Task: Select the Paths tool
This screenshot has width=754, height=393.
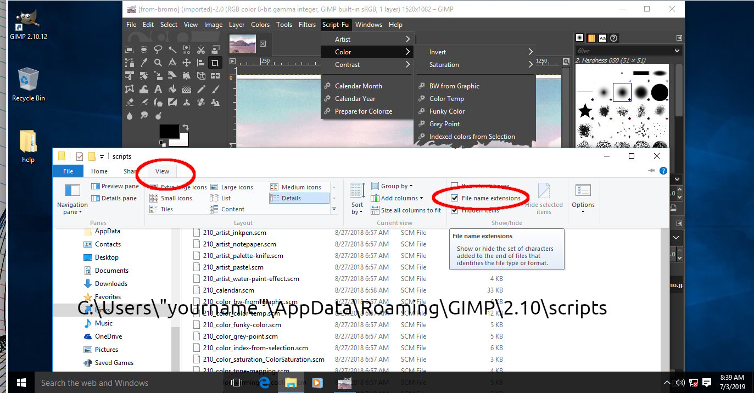Action: point(130,63)
